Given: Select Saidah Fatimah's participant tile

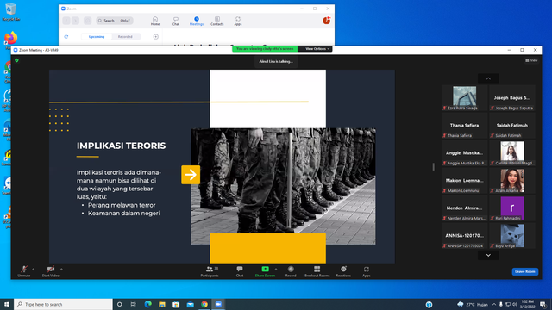Looking at the screenshot, I should pos(512,126).
